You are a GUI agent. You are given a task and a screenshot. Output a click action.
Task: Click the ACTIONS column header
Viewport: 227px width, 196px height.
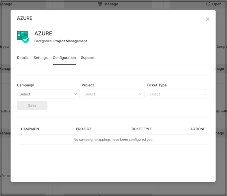[x=198, y=129]
